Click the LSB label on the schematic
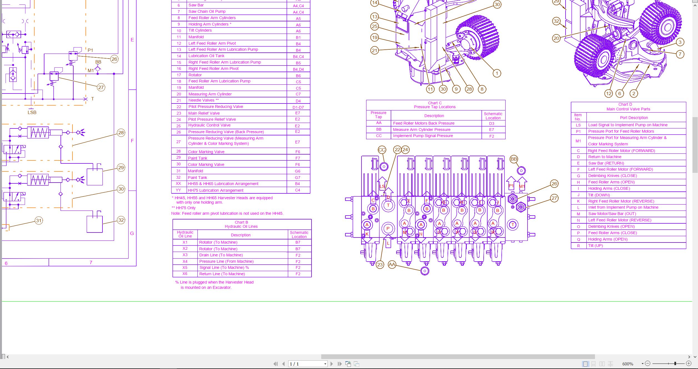Viewport: 698px width, 369px height. click(32, 112)
